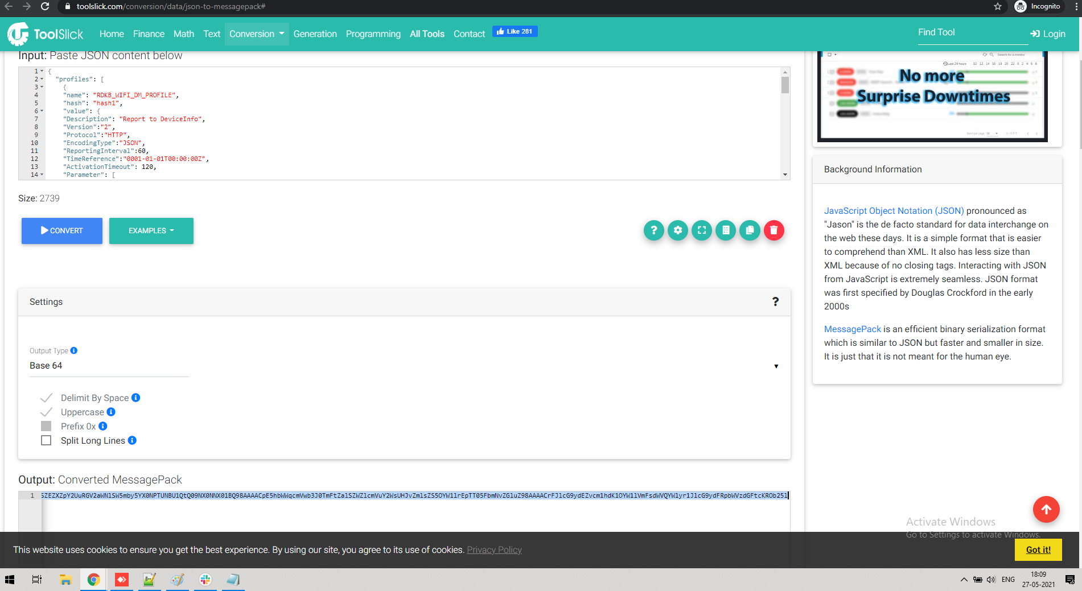Screen dimensions: 1082x591
Task: Click the ToolSlick logo
Action: [46, 34]
